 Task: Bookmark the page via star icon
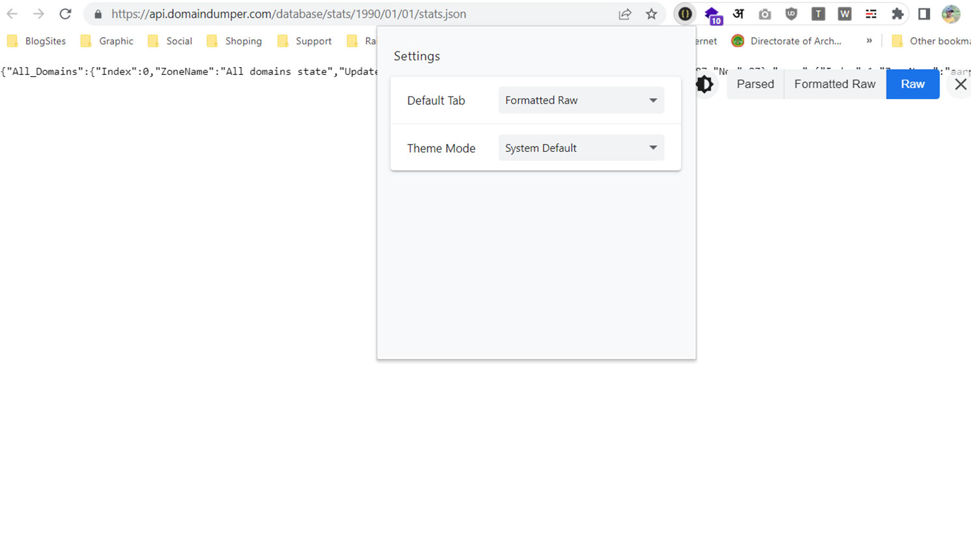(x=651, y=14)
